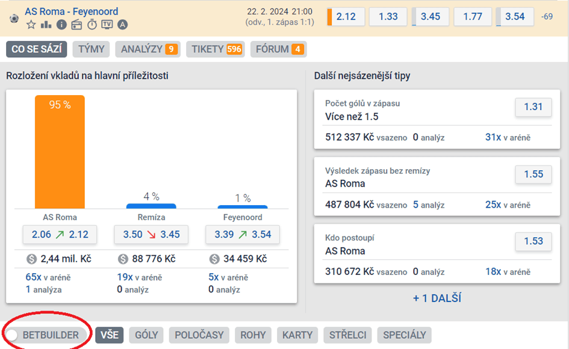
Task: Open AS Roma - Feyenoord match link
Action: tap(72, 11)
